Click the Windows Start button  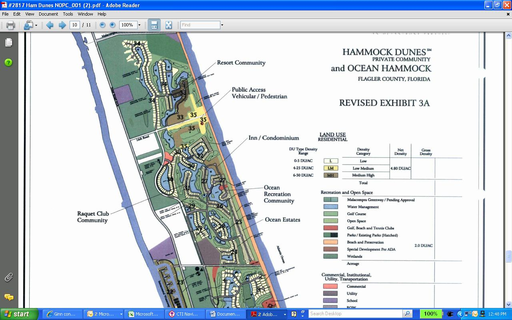19,314
